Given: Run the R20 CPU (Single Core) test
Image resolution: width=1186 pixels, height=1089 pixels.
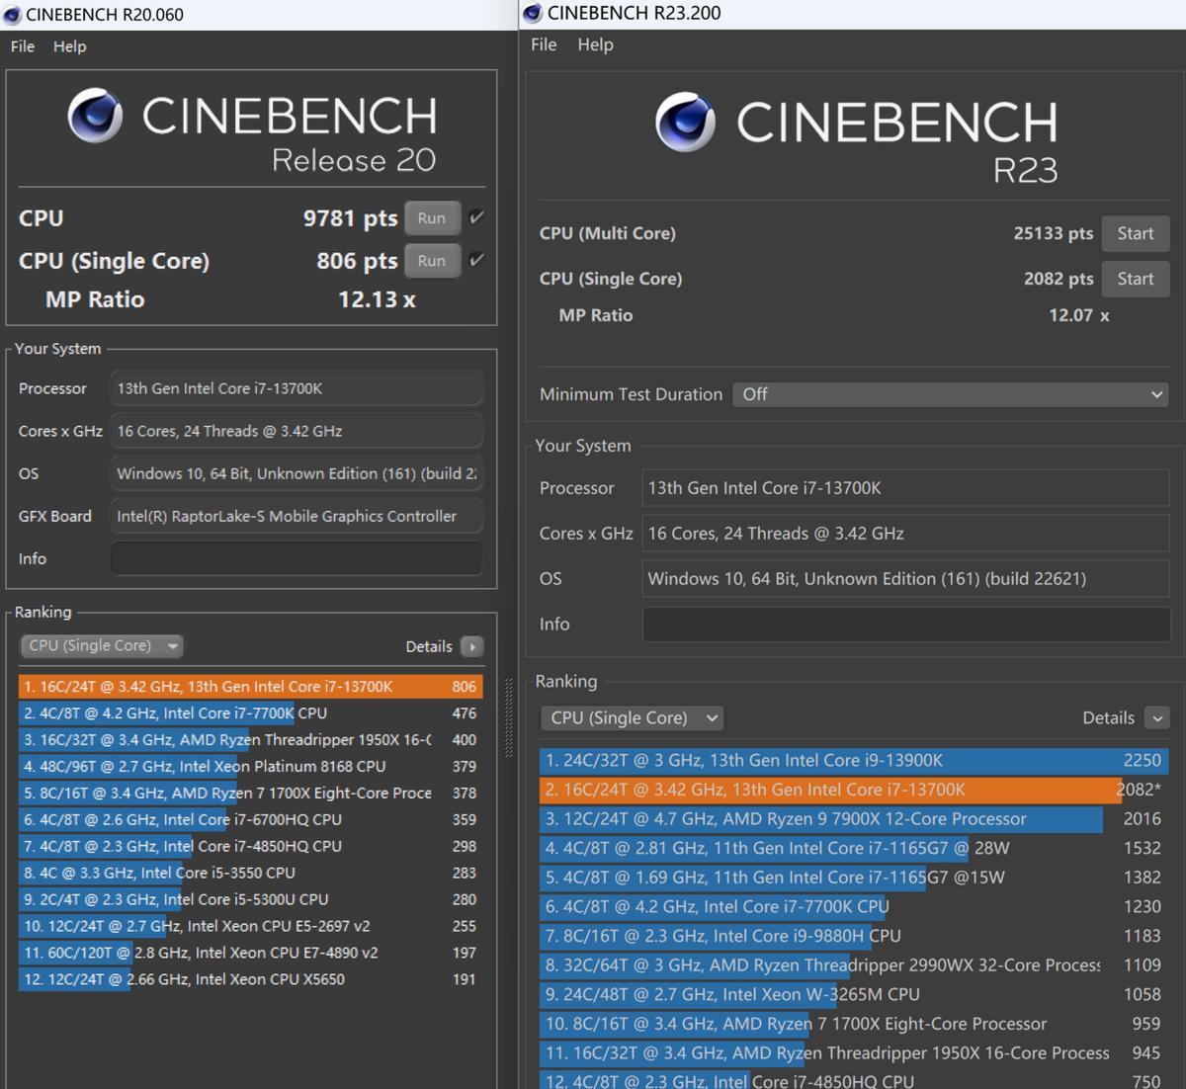Looking at the screenshot, I should coord(431,261).
